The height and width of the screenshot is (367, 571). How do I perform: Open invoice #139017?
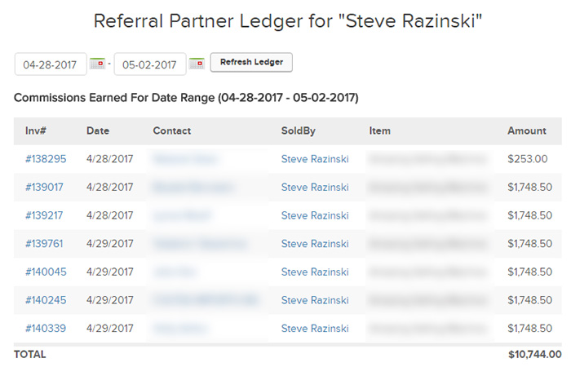pos(44,187)
